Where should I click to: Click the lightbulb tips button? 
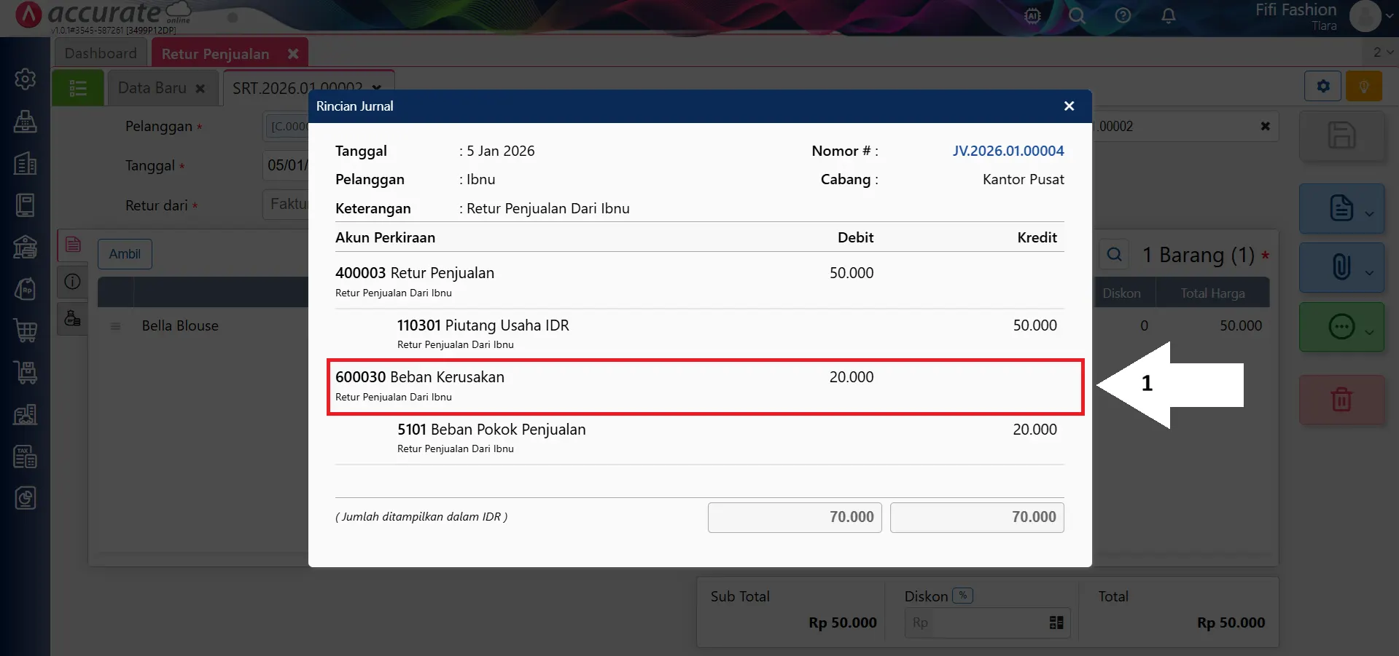(x=1363, y=87)
